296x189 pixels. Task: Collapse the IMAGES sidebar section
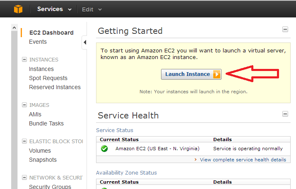point(24,105)
